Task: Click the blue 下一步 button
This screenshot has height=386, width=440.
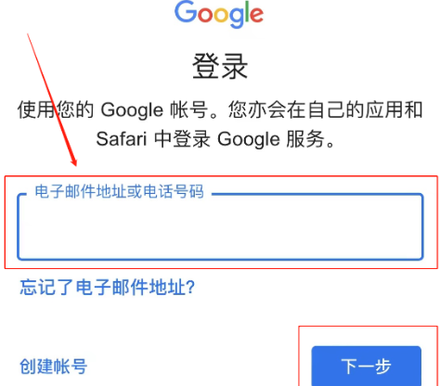Action: point(366,366)
